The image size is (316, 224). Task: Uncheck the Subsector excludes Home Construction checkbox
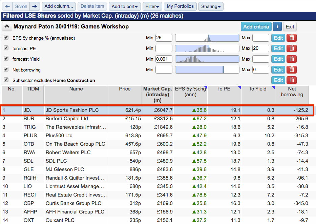(6, 80)
